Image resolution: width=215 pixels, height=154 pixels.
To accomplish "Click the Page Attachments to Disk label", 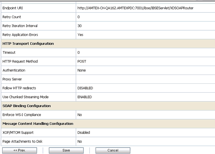I will point(22,141).
